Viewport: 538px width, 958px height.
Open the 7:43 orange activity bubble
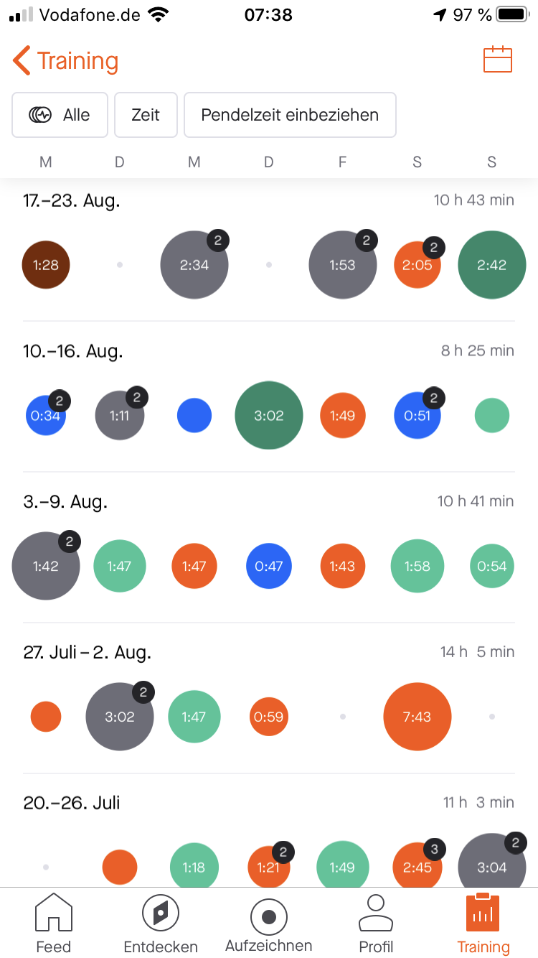pos(417,717)
